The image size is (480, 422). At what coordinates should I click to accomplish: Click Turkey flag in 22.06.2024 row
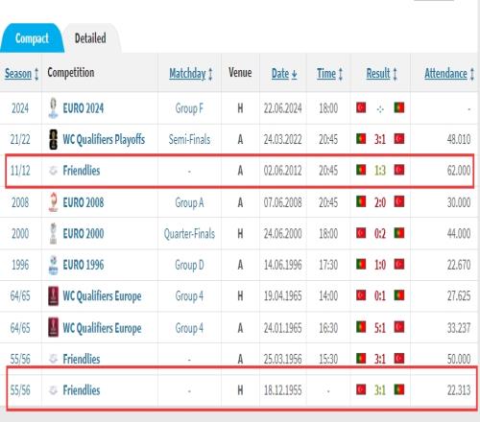click(x=361, y=107)
